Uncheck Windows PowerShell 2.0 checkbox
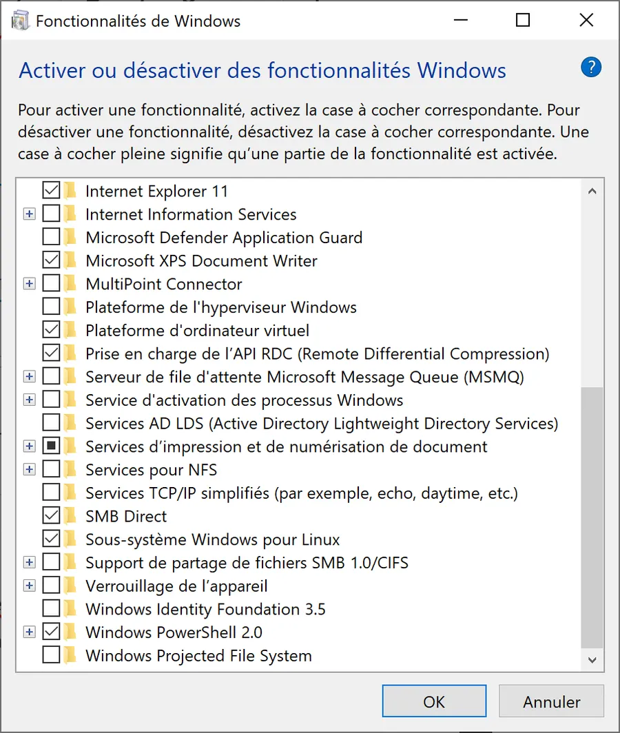The height and width of the screenshot is (733, 620). [51, 632]
